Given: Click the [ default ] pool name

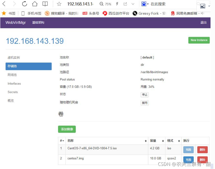Looking at the screenshot, I should [147, 57].
